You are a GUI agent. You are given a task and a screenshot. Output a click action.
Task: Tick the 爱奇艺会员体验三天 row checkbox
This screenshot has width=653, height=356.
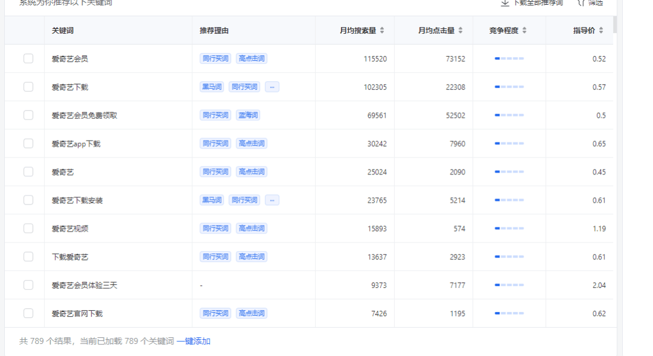tap(28, 285)
